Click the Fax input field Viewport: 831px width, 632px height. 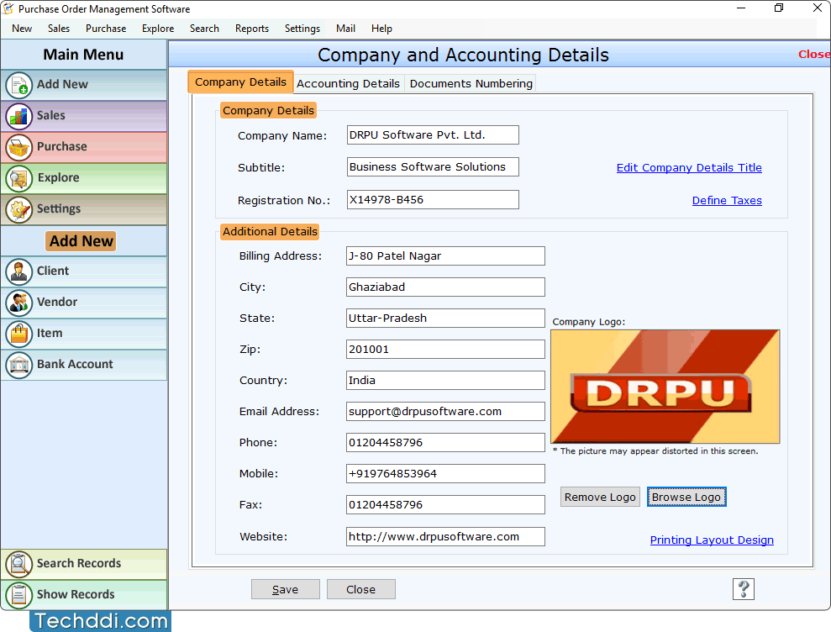click(x=445, y=505)
